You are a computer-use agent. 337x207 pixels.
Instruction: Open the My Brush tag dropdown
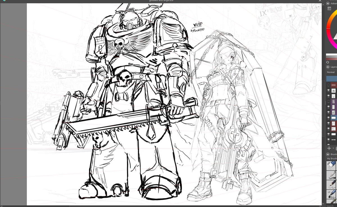(x=332, y=159)
